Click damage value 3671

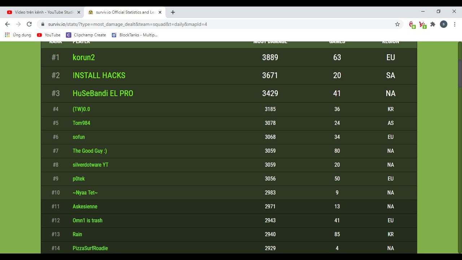pos(270,75)
